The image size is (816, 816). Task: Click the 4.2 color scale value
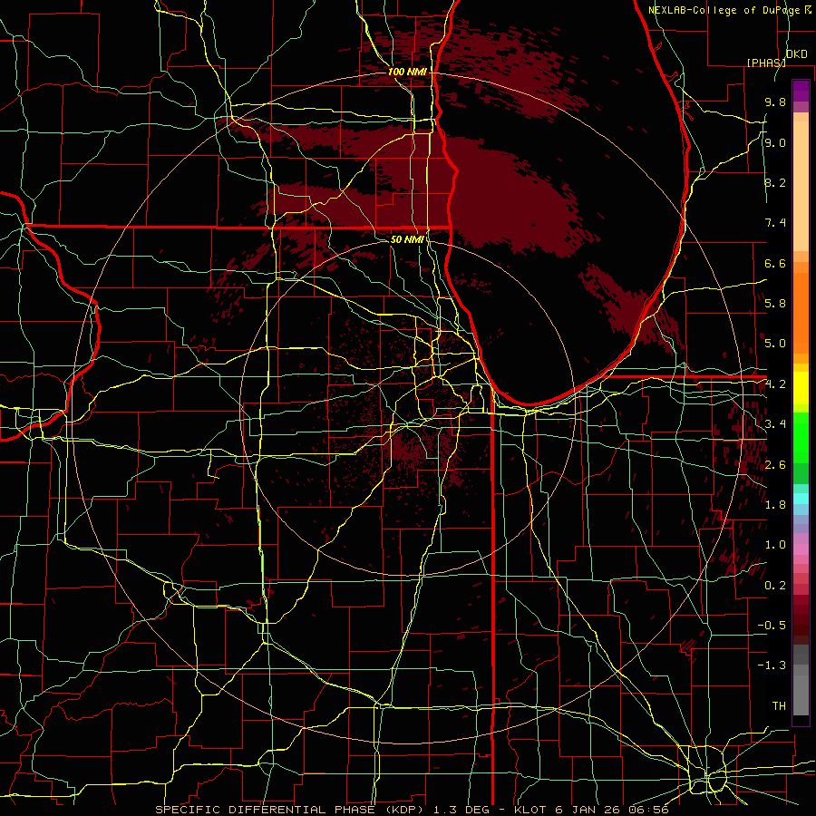point(775,384)
